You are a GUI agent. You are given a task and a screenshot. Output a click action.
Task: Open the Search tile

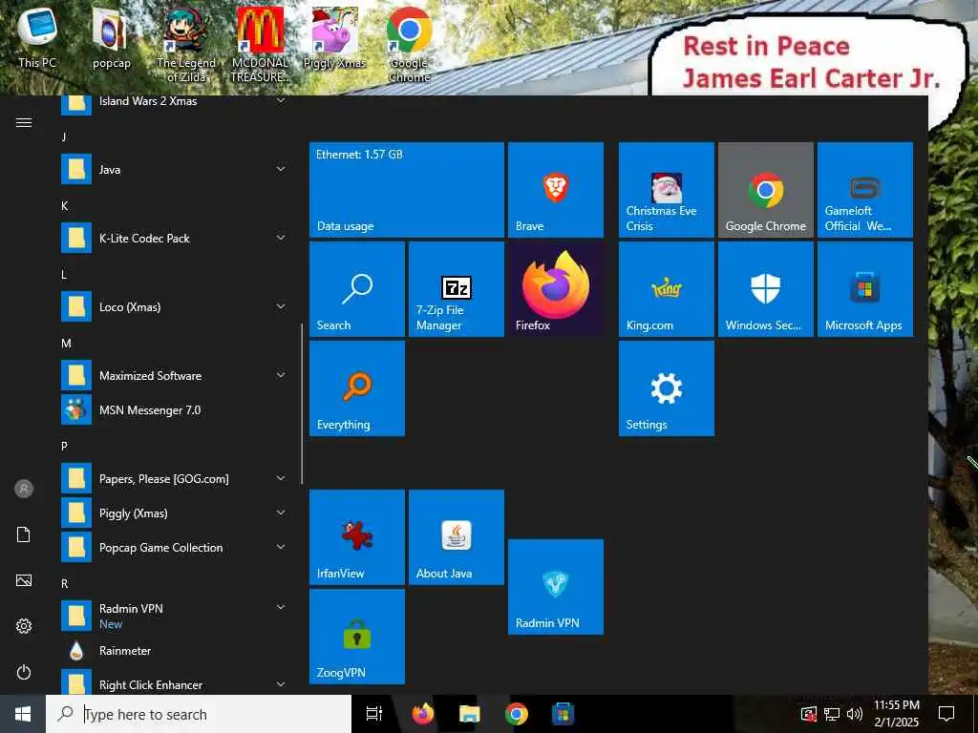[357, 289]
